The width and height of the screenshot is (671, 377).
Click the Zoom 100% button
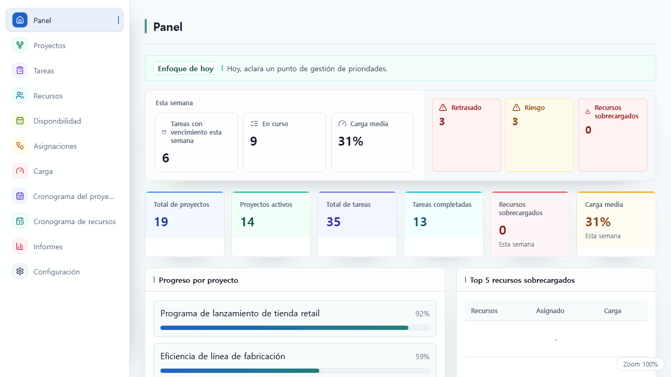point(640,364)
